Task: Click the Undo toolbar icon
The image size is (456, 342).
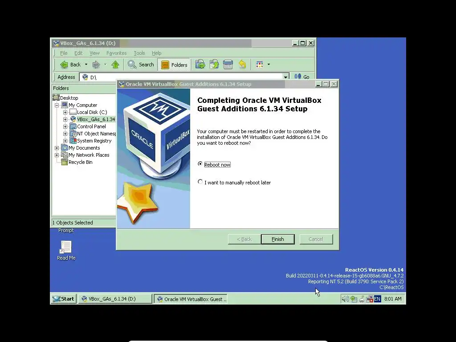Action: coord(242,65)
